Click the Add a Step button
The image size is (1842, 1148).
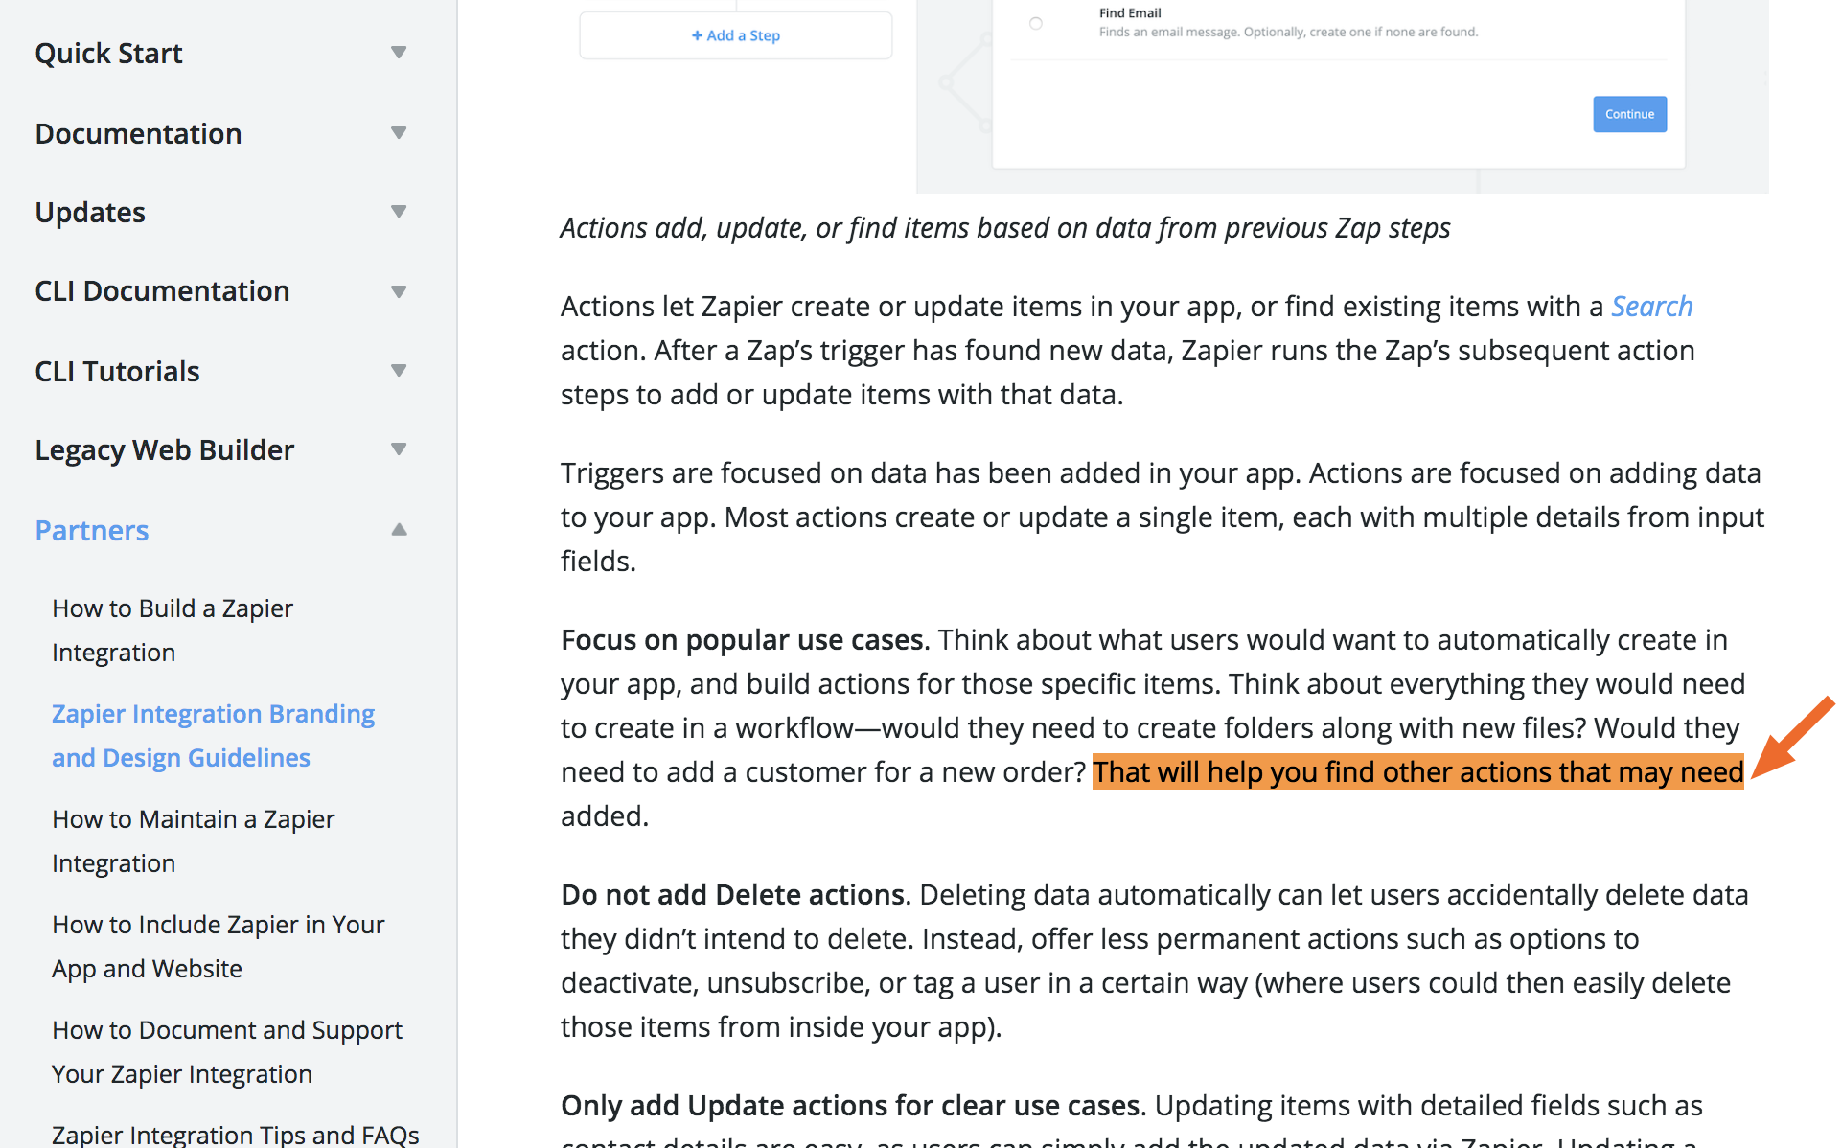735,35
